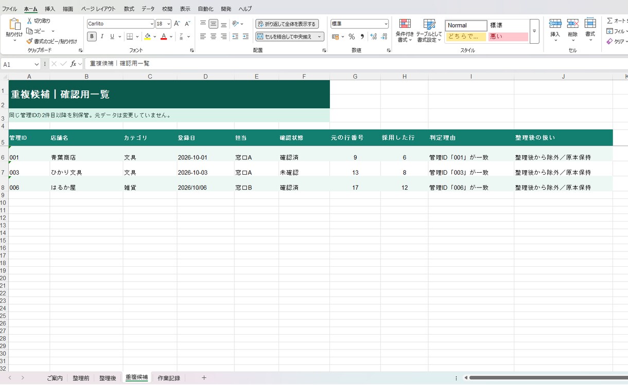The height and width of the screenshot is (385, 628).
Task: Decrease the indent
Action: pos(235,36)
